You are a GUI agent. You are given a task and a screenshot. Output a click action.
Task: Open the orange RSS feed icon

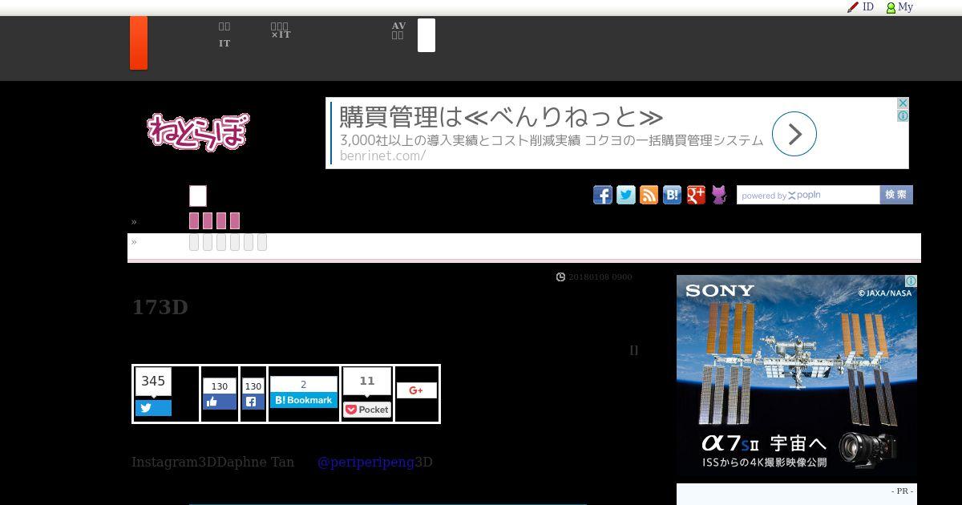point(649,195)
